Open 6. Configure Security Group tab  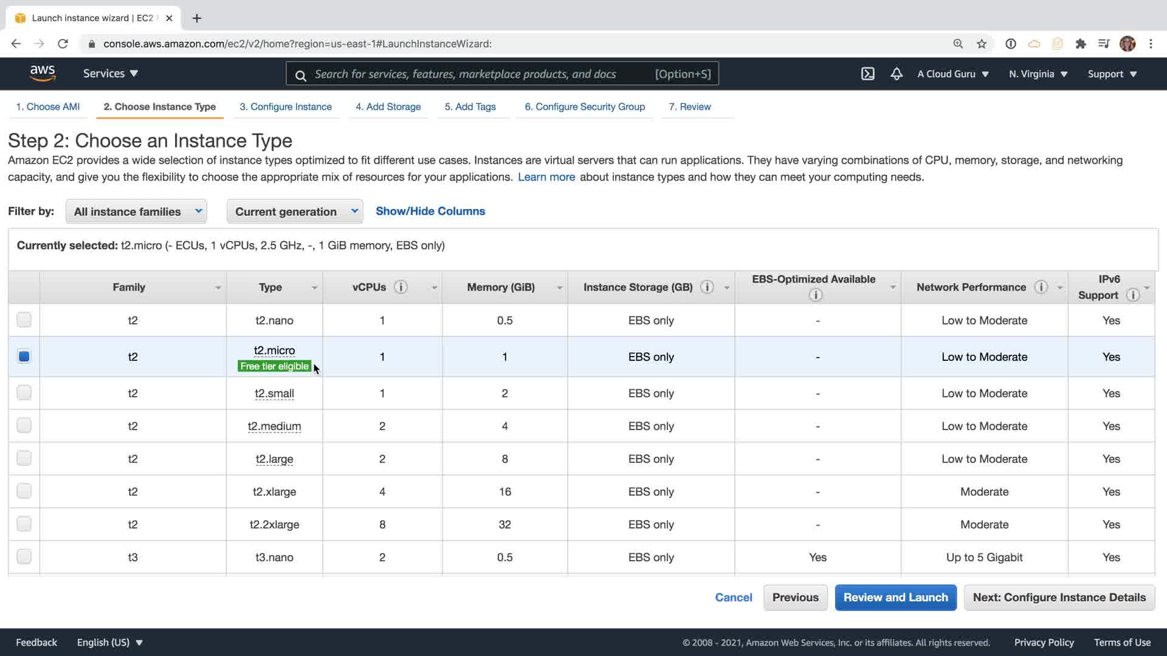coord(584,106)
